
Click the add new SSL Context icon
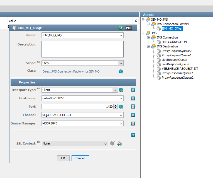pos(119,143)
